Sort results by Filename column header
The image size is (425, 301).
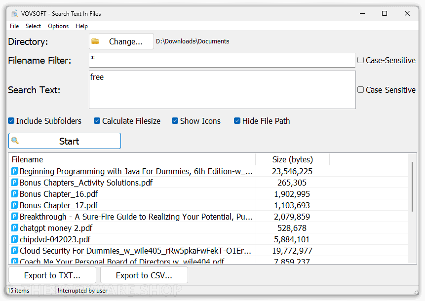click(x=133, y=159)
